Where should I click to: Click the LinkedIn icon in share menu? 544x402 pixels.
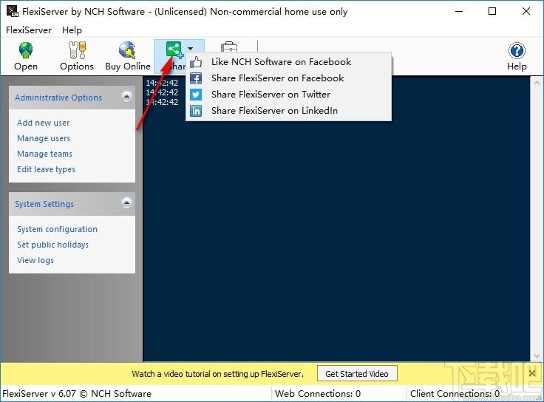tap(196, 111)
